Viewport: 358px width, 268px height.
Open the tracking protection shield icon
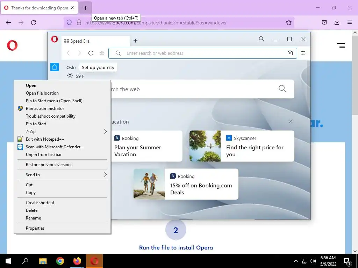[x=69, y=23]
